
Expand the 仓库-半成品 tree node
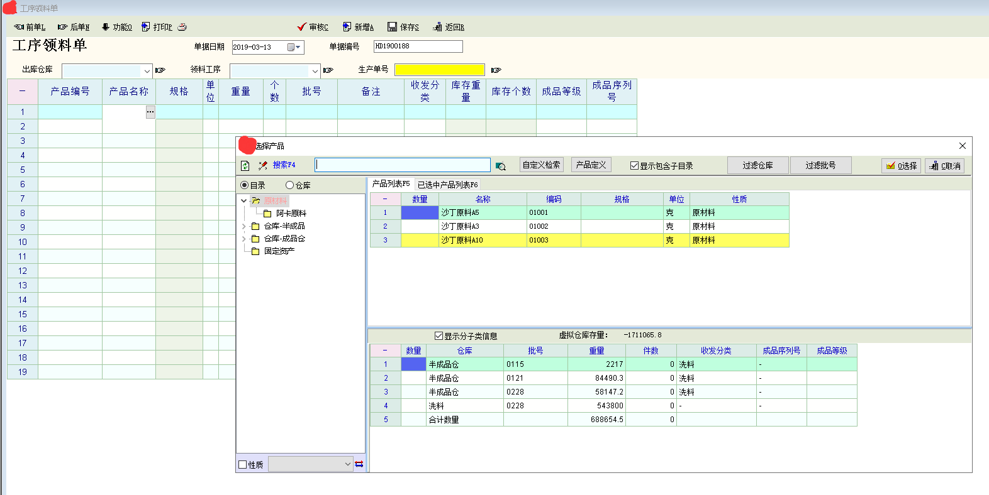244,226
